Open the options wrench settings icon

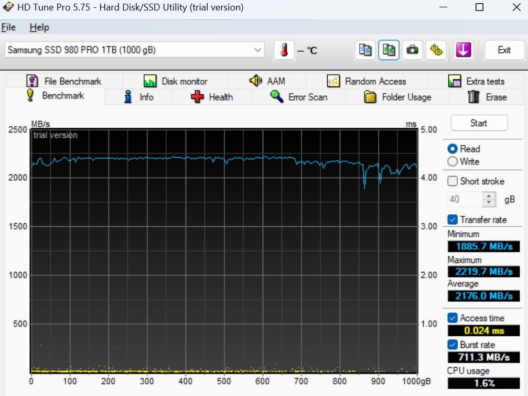click(x=436, y=50)
